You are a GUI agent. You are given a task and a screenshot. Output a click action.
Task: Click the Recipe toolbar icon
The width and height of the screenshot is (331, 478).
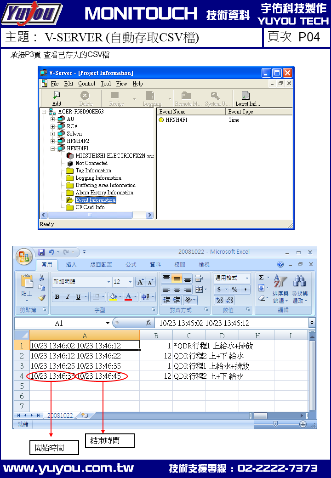tap(115, 95)
